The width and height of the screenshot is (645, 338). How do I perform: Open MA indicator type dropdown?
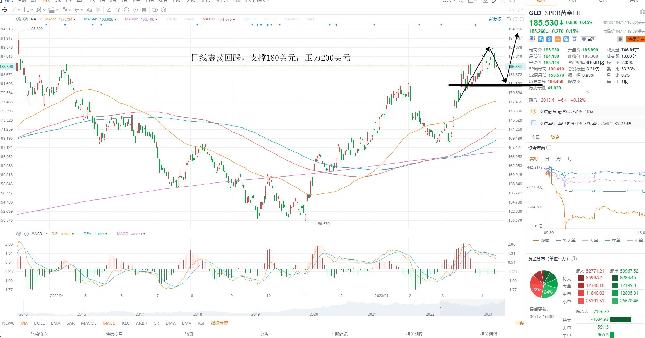(x=41, y=19)
